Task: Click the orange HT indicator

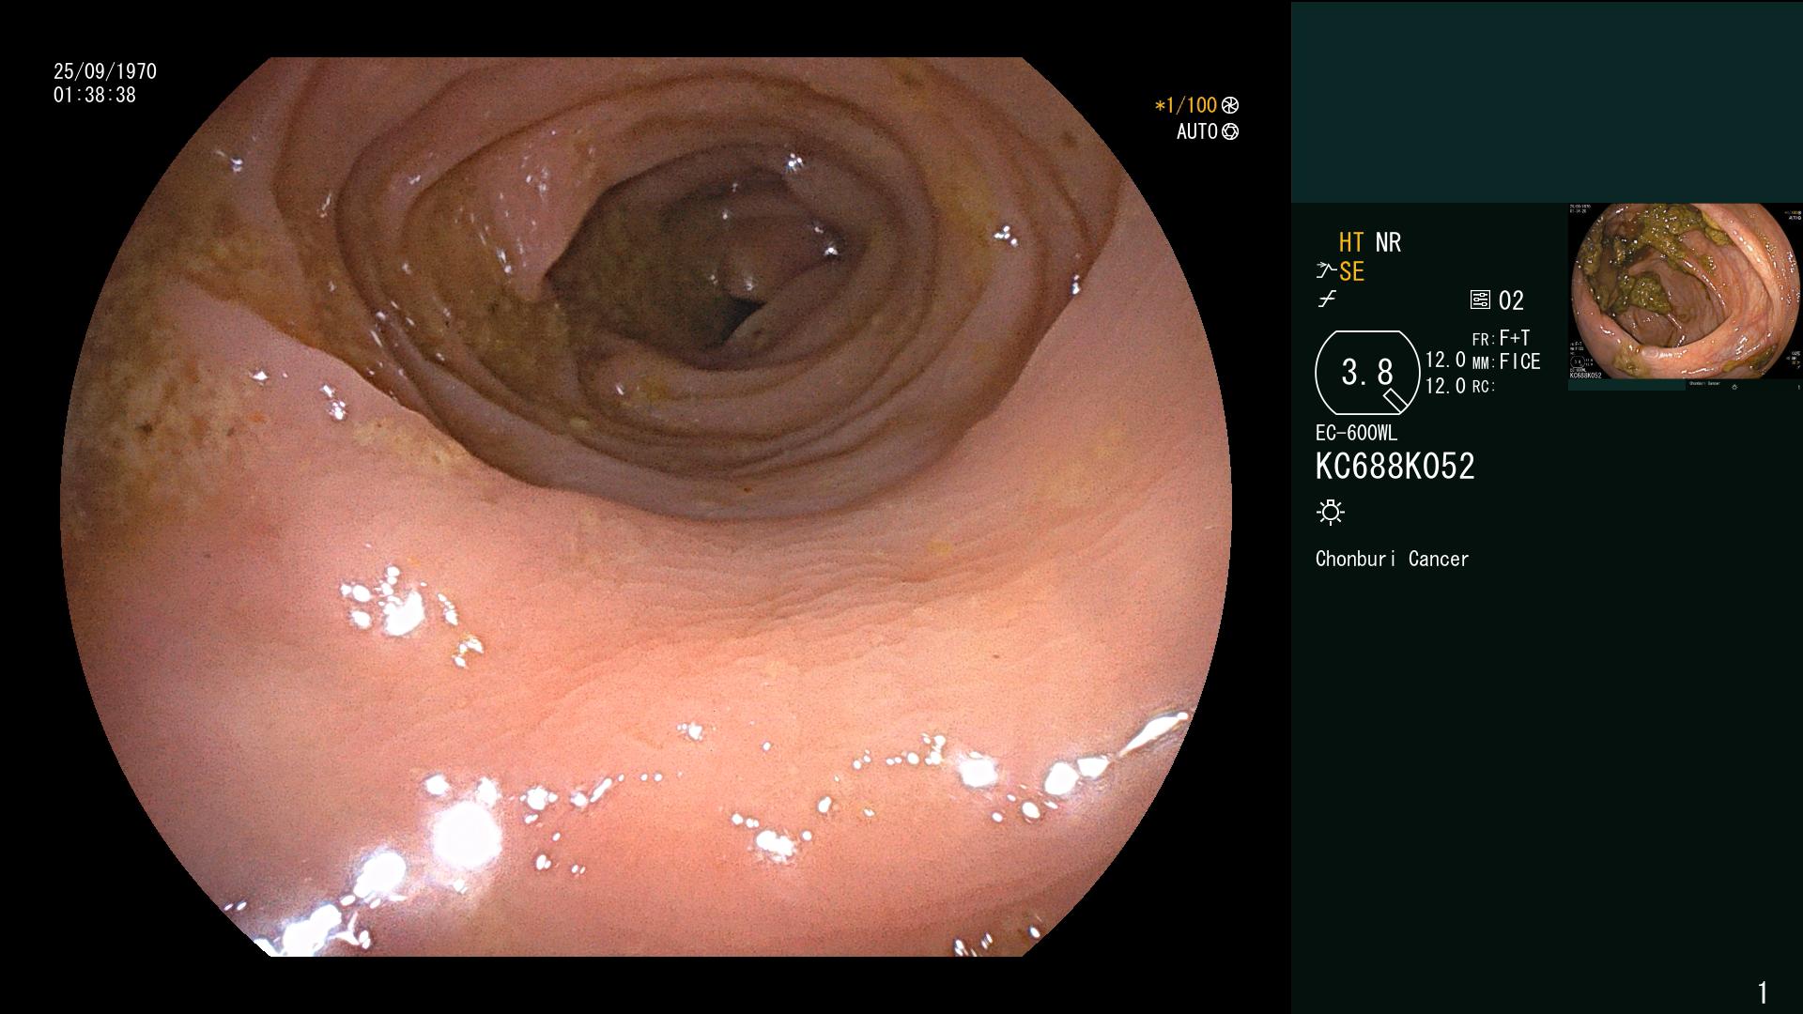Action: click(x=1351, y=242)
